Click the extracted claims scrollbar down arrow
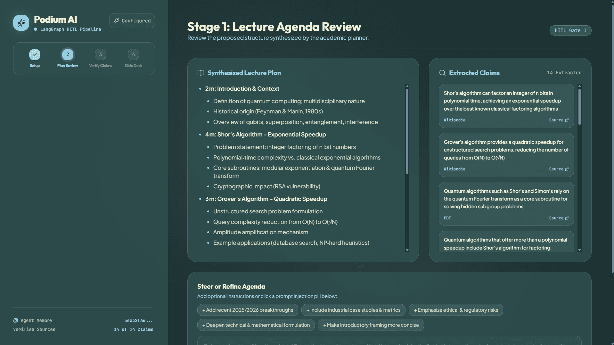The image size is (614, 345). coord(579,250)
